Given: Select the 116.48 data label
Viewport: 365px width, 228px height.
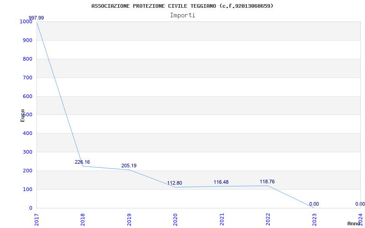Looking at the screenshot, I should (x=221, y=182).
